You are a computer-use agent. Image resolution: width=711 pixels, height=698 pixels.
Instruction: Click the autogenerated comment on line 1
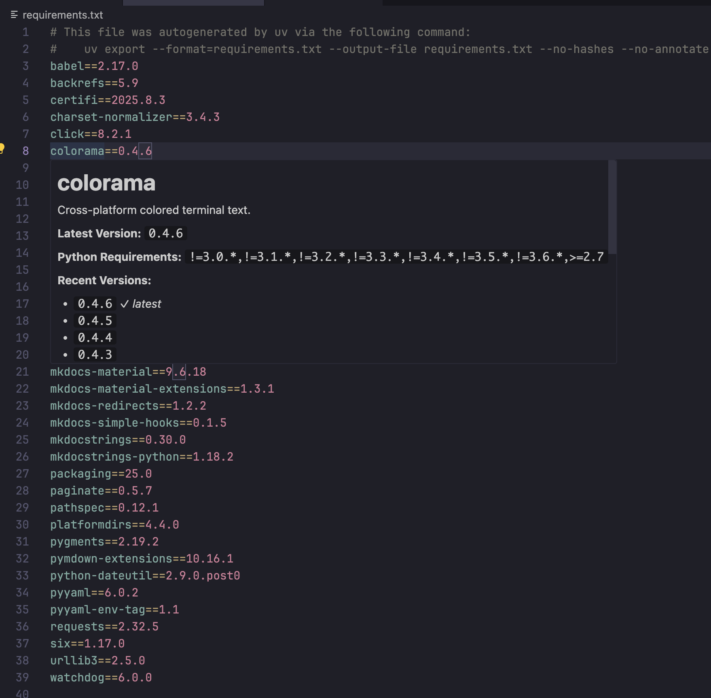[x=260, y=32]
